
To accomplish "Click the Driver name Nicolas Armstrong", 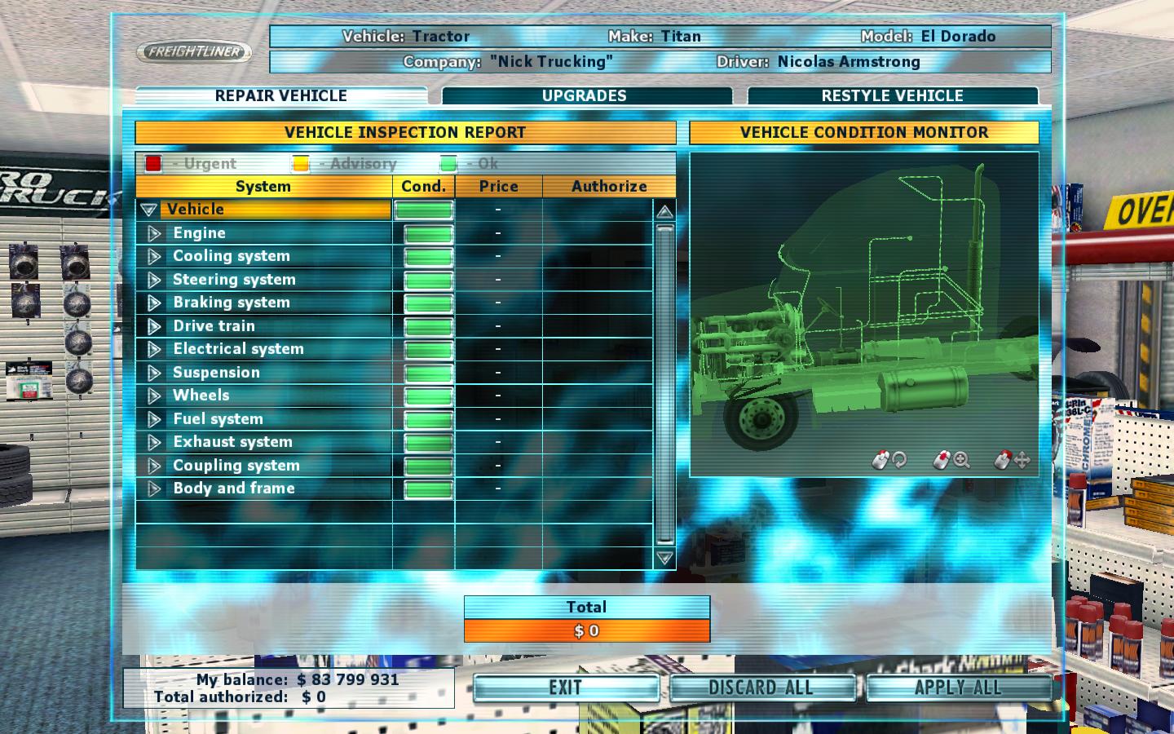I will (x=849, y=62).
